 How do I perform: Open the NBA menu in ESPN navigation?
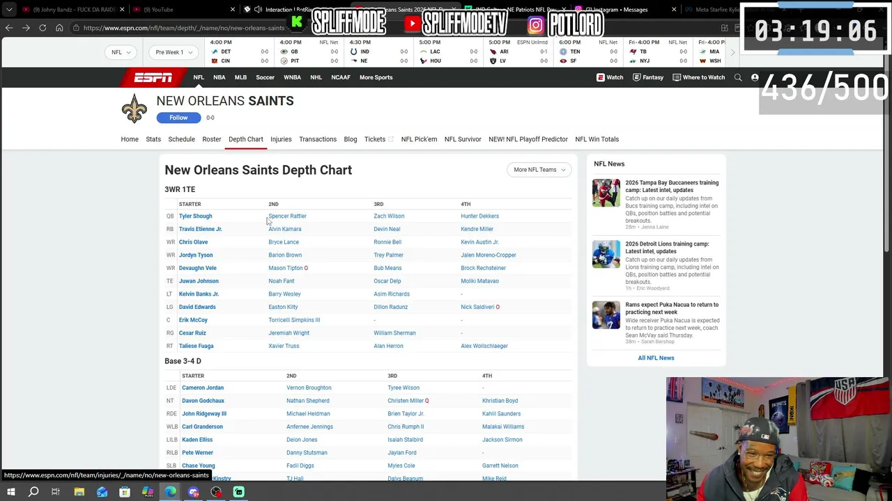click(220, 77)
